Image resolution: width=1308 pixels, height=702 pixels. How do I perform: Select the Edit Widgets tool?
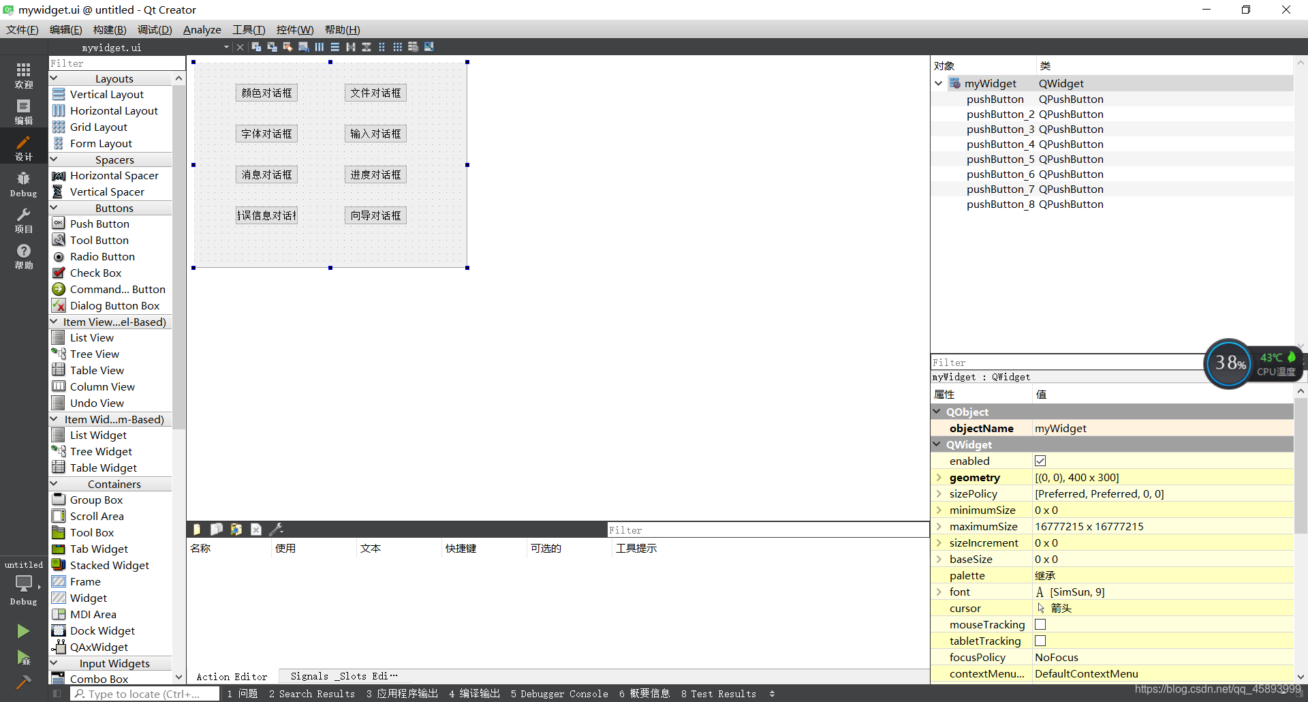pyautogui.click(x=256, y=47)
